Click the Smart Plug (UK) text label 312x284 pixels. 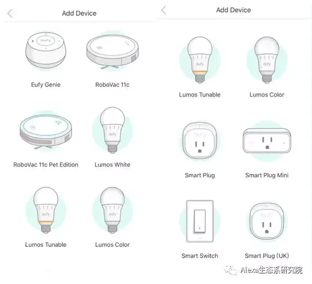(267, 256)
